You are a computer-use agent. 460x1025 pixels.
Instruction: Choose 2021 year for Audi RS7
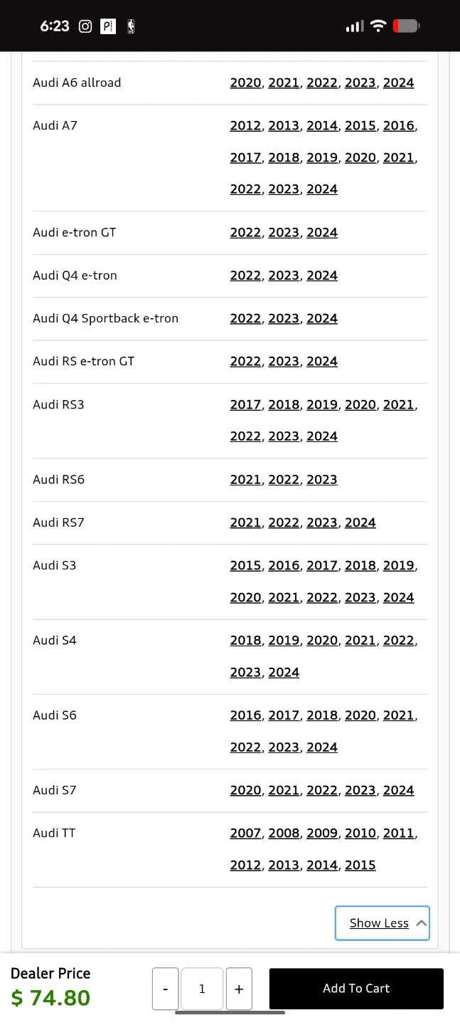tap(245, 522)
